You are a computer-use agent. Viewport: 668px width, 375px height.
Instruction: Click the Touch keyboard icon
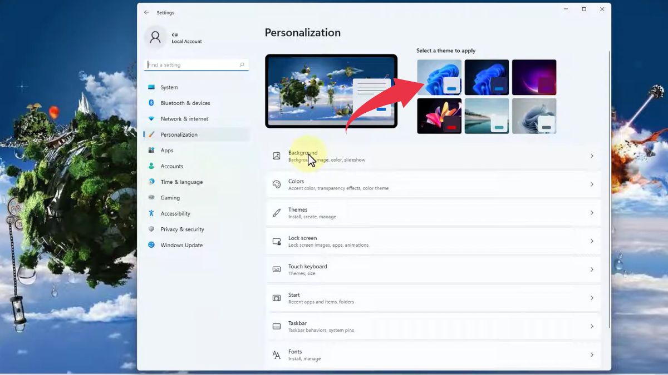277,269
